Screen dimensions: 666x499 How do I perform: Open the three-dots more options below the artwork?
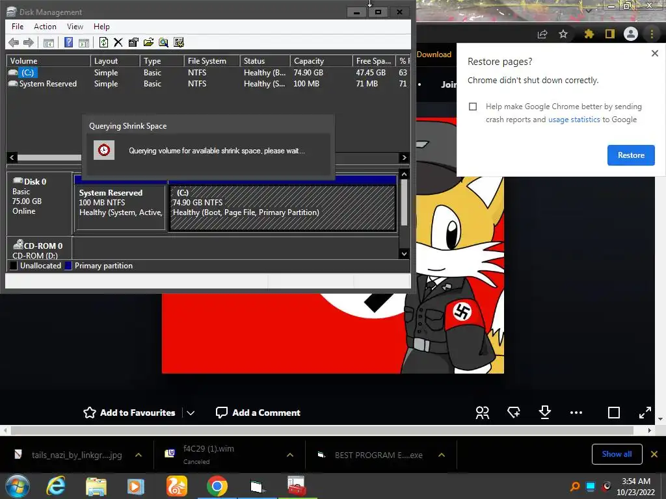pyautogui.click(x=576, y=413)
